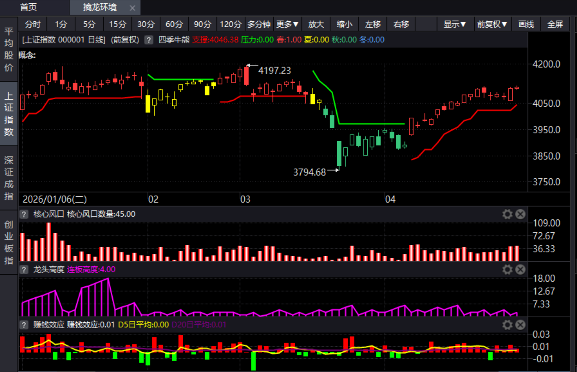The width and height of the screenshot is (577, 372).
Task: Select the 创业板指 sidebar tab
Action: 9,242
